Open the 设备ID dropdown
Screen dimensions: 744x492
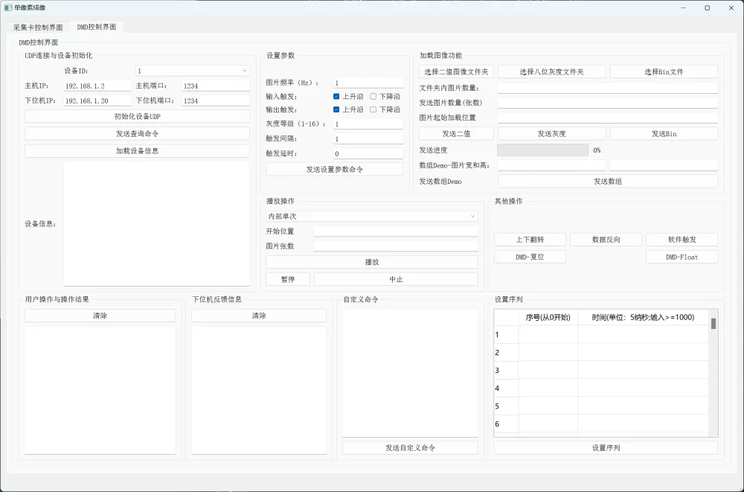(x=192, y=71)
